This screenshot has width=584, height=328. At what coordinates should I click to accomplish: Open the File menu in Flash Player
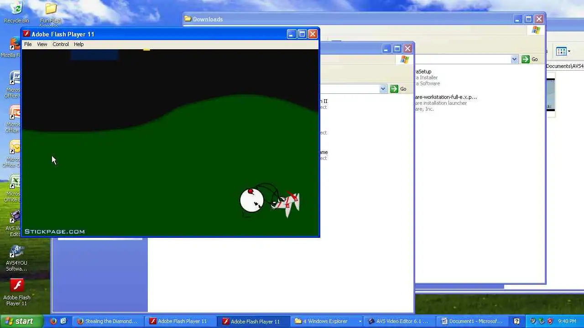click(x=28, y=44)
